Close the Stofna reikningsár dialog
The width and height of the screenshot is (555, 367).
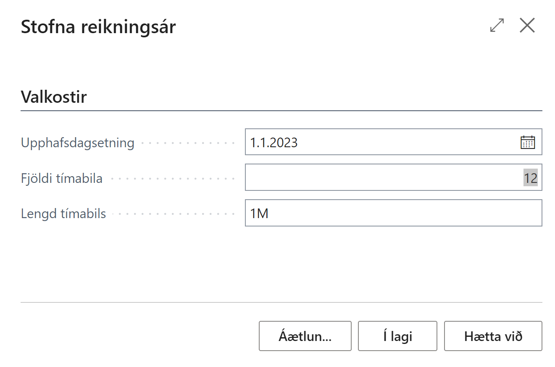pos(527,26)
